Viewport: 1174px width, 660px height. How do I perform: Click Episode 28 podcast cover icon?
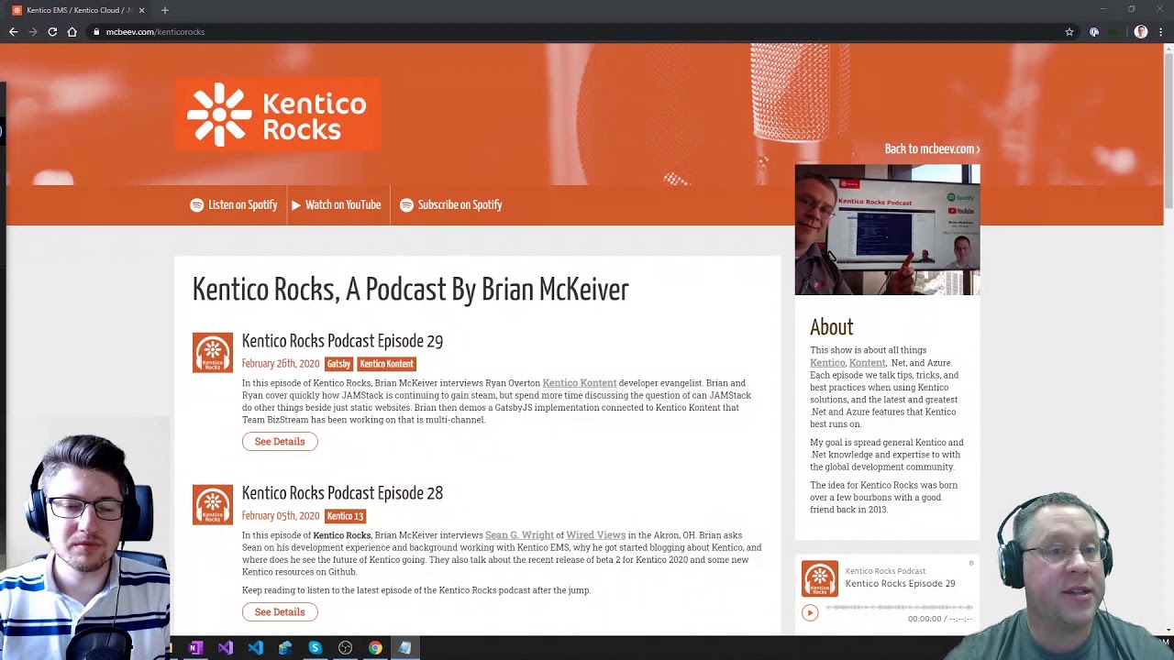213,504
